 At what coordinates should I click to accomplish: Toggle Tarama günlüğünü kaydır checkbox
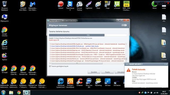50,66
